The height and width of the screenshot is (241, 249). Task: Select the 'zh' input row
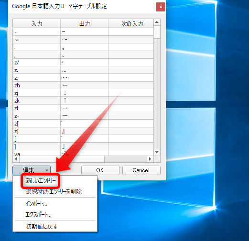click(x=83, y=85)
